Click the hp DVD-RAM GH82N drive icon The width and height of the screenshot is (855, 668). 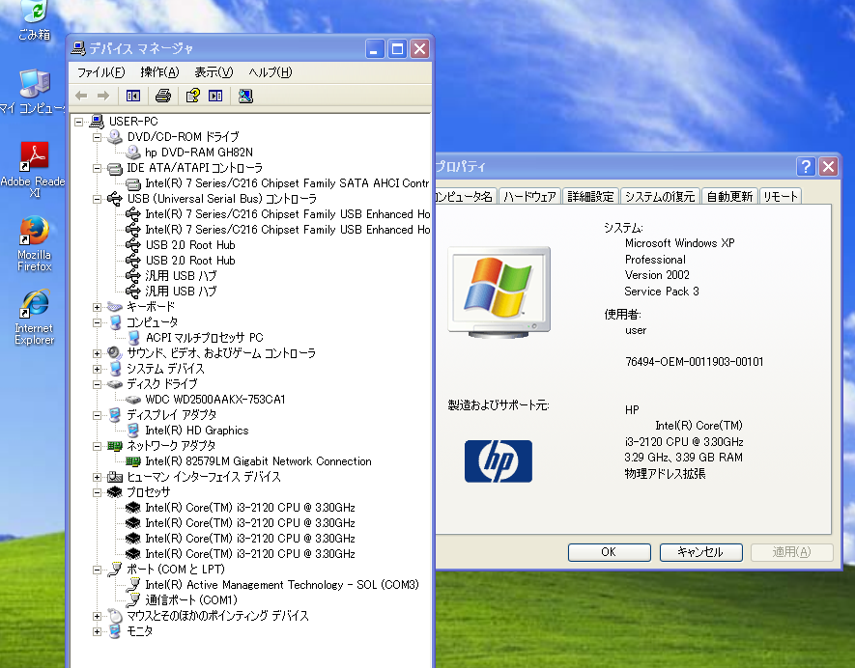tap(133, 152)
